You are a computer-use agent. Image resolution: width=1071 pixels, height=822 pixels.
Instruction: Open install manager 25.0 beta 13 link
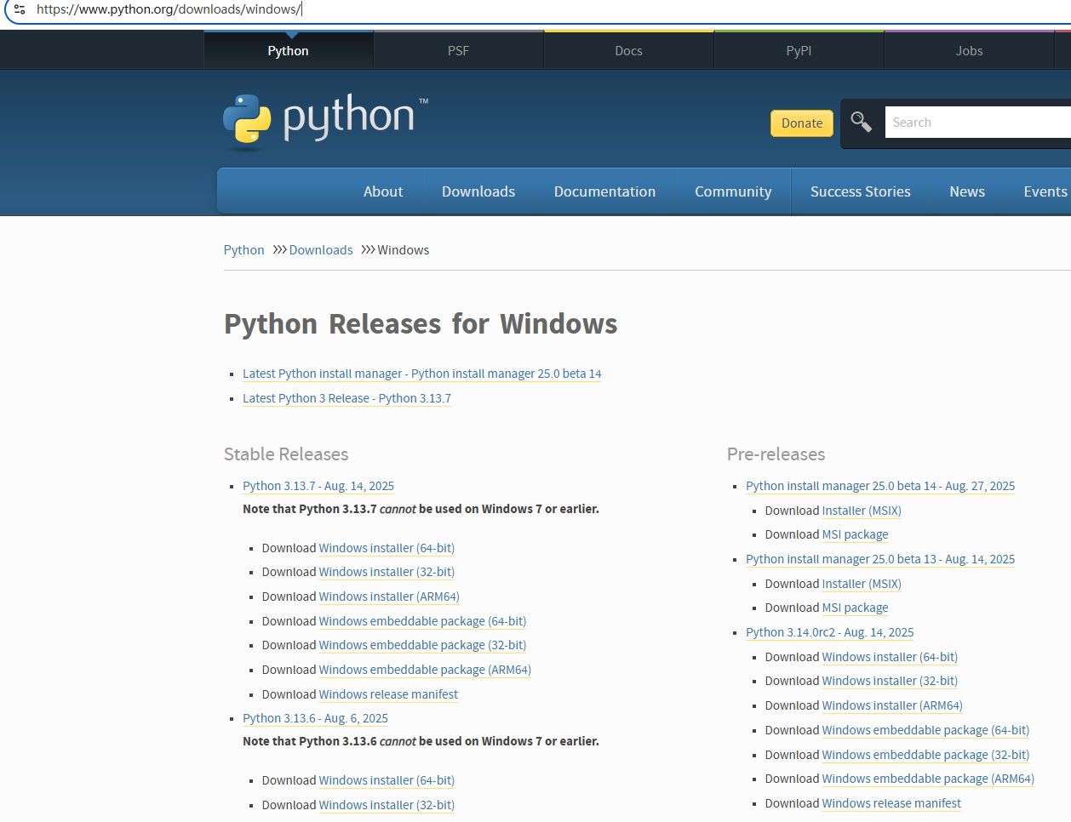click(880, 559)
